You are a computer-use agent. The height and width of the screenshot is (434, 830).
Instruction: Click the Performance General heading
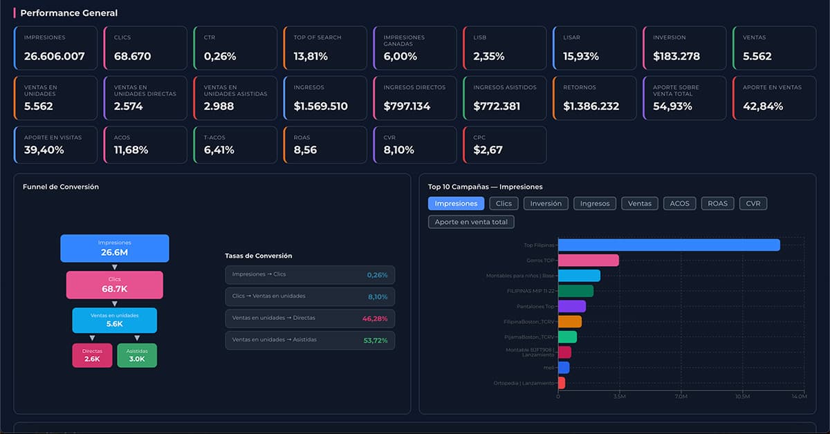click(69, 13)
